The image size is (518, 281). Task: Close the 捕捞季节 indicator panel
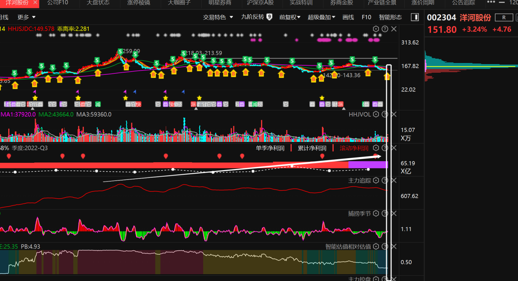click(394, 213)
